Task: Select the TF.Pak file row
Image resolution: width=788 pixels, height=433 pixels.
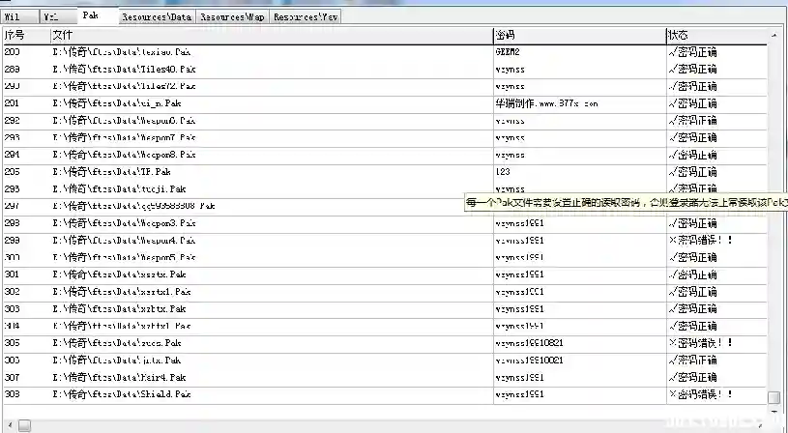Action: 385,172
